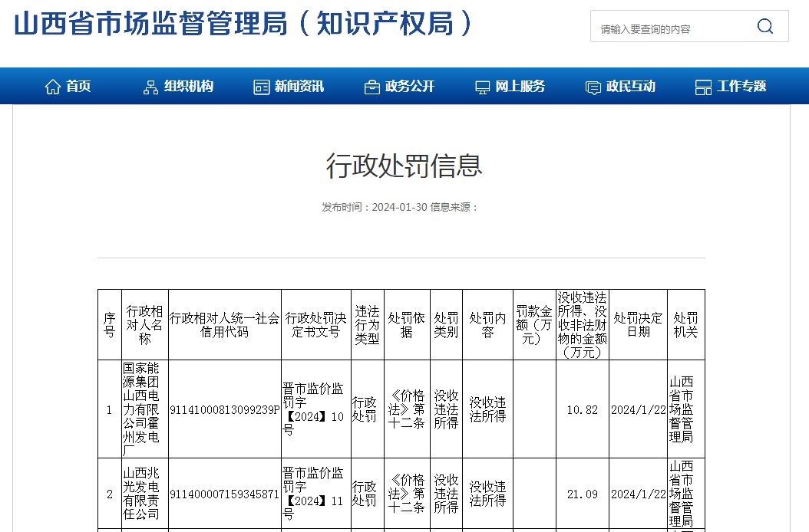Navigate to 工作专题 menu item
The height and width of the screenshot is (532, 809).
(741, 86)
